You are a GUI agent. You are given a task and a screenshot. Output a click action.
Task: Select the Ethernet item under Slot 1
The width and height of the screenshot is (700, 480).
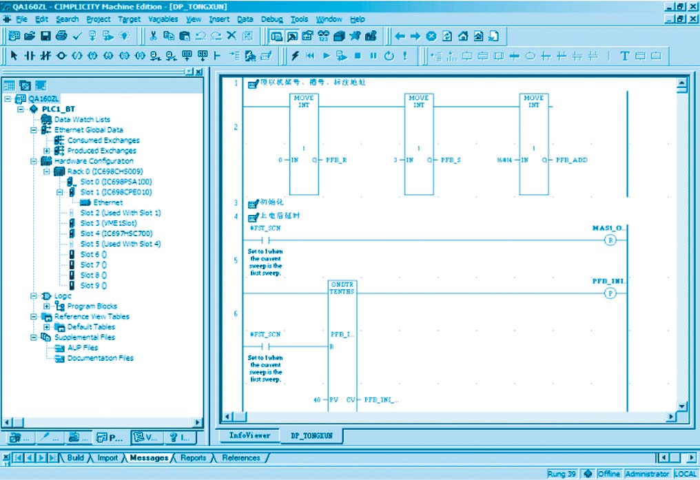point(108,202)
